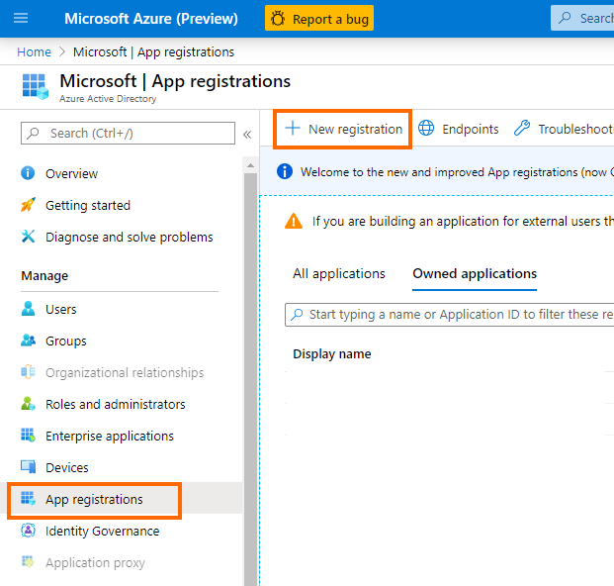614x586 pixels.
Task: Click the sidebar vertical scrollbar thumb
Action: coord(250,379)
